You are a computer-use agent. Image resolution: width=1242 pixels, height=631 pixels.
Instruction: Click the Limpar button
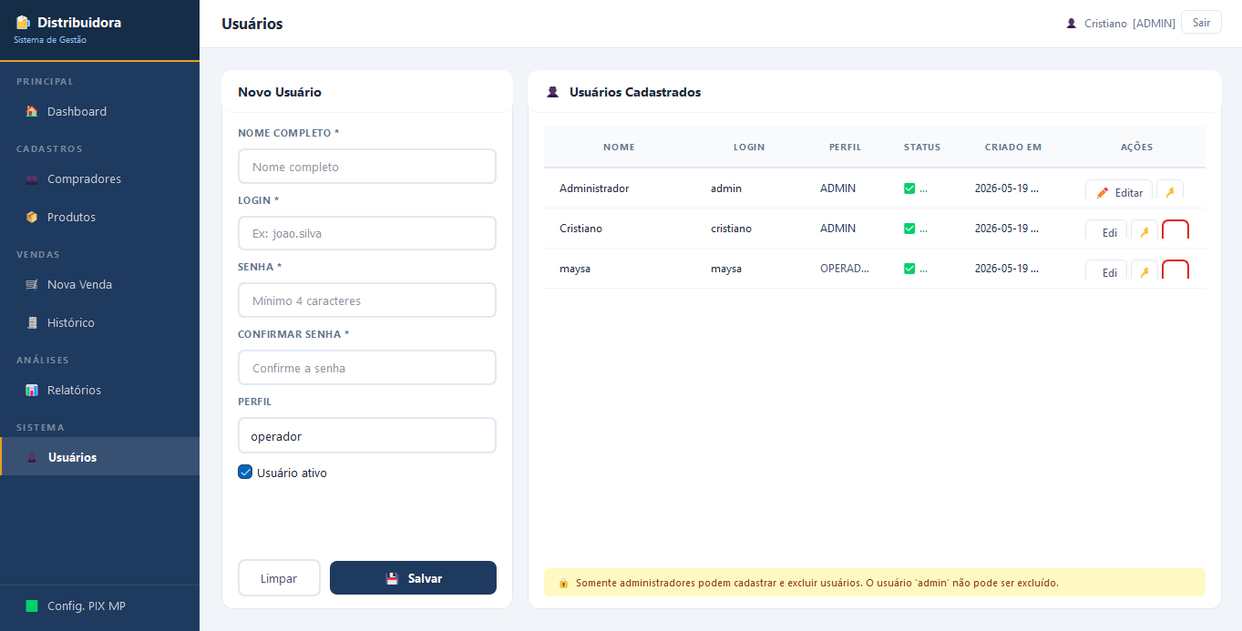(x=279, y=578)
